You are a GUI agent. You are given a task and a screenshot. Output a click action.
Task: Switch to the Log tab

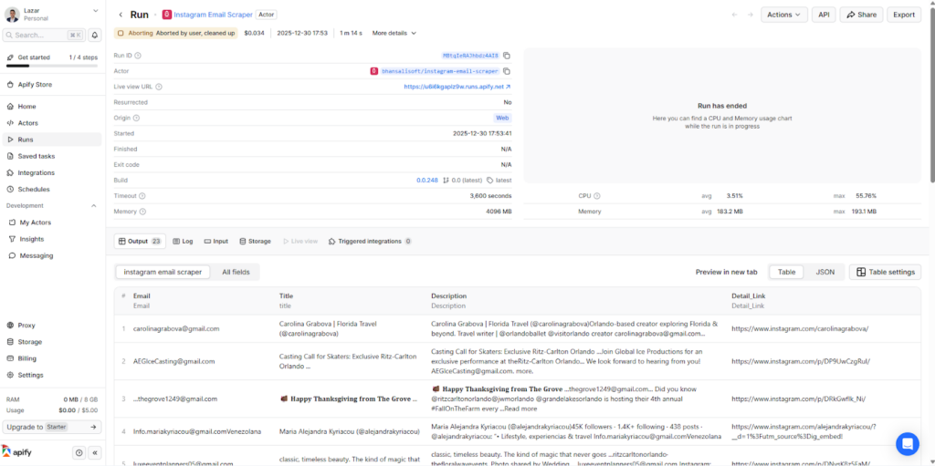(x=183, y=242)
